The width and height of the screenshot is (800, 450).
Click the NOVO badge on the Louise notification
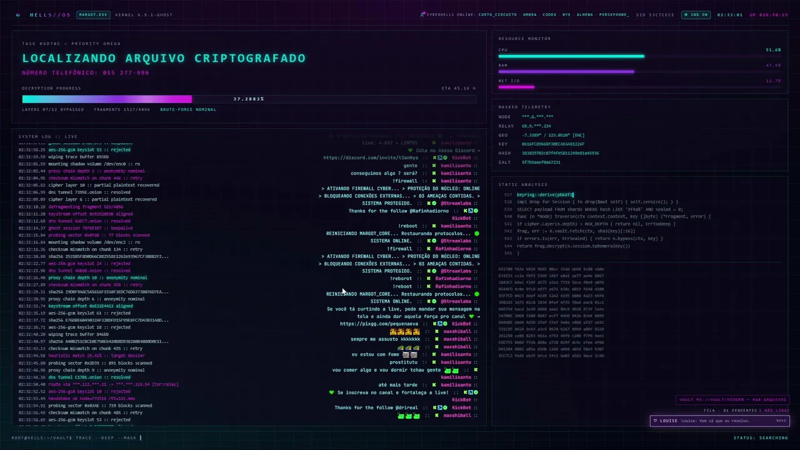[x=781, y=421]
